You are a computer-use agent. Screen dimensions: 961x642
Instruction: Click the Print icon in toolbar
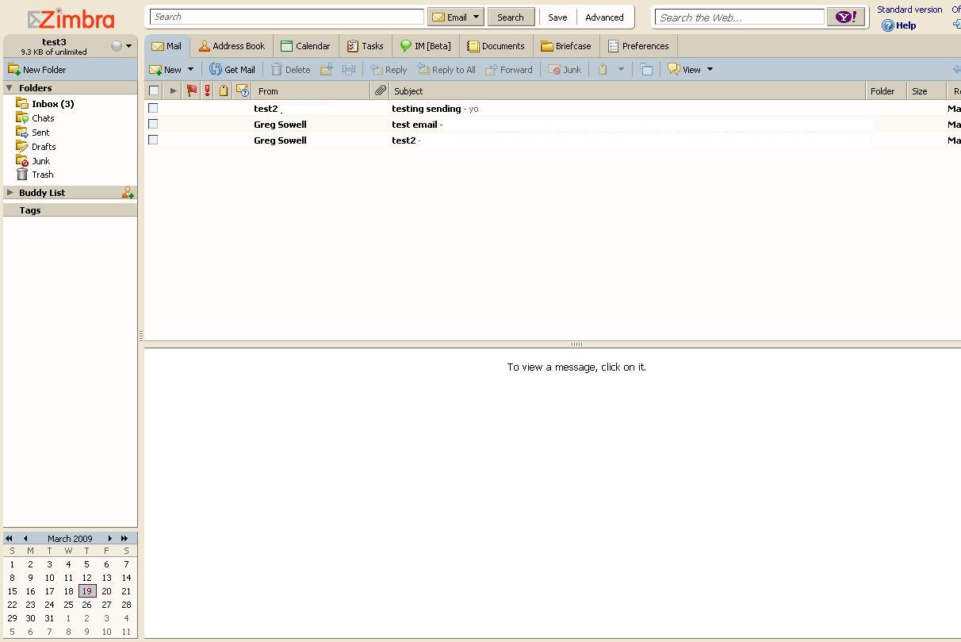point(349,70)
